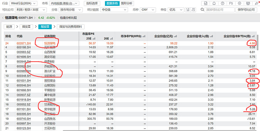Click the export to Excel icon

pyautogui.click(x=205, y=3)
